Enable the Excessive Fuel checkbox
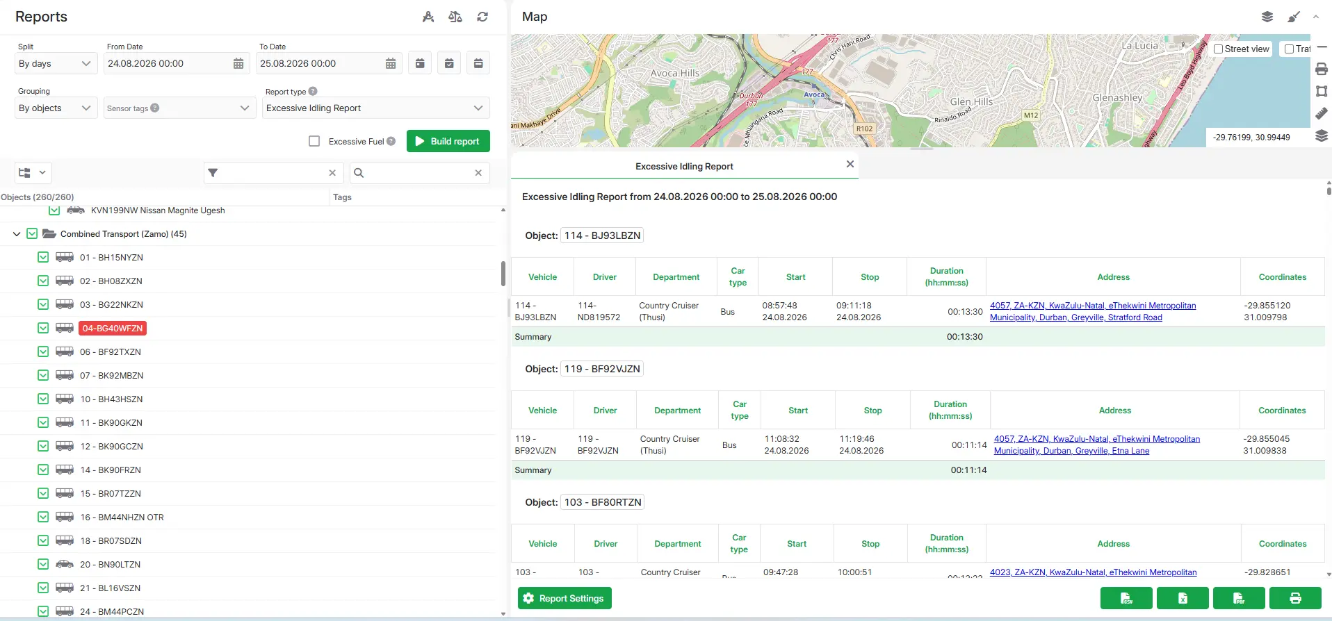This screenshot has width=1332, height=621. [314, 141]
